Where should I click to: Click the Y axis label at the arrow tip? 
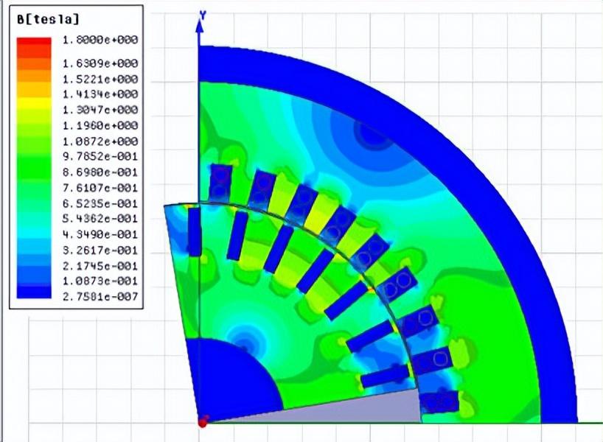[x=203, y=15]
